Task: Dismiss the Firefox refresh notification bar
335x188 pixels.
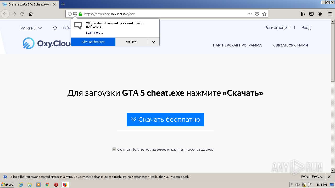Action: click(x=329, y=177)
